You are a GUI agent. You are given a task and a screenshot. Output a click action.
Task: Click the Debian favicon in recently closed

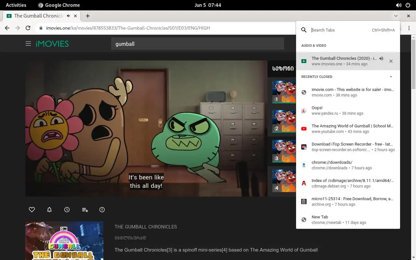pyautogui.click(x=304, y=183)
